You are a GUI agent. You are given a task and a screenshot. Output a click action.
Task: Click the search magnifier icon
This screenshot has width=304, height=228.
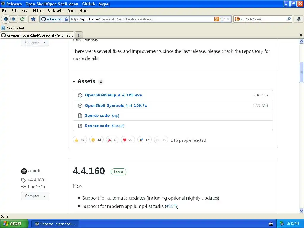pos(289,19)
